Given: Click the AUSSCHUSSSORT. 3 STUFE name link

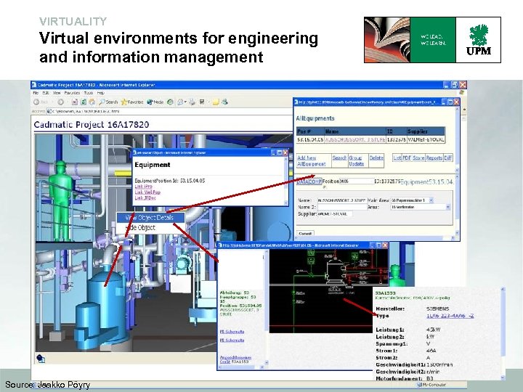Looking at the screenshot, I should tap(355, 140).
